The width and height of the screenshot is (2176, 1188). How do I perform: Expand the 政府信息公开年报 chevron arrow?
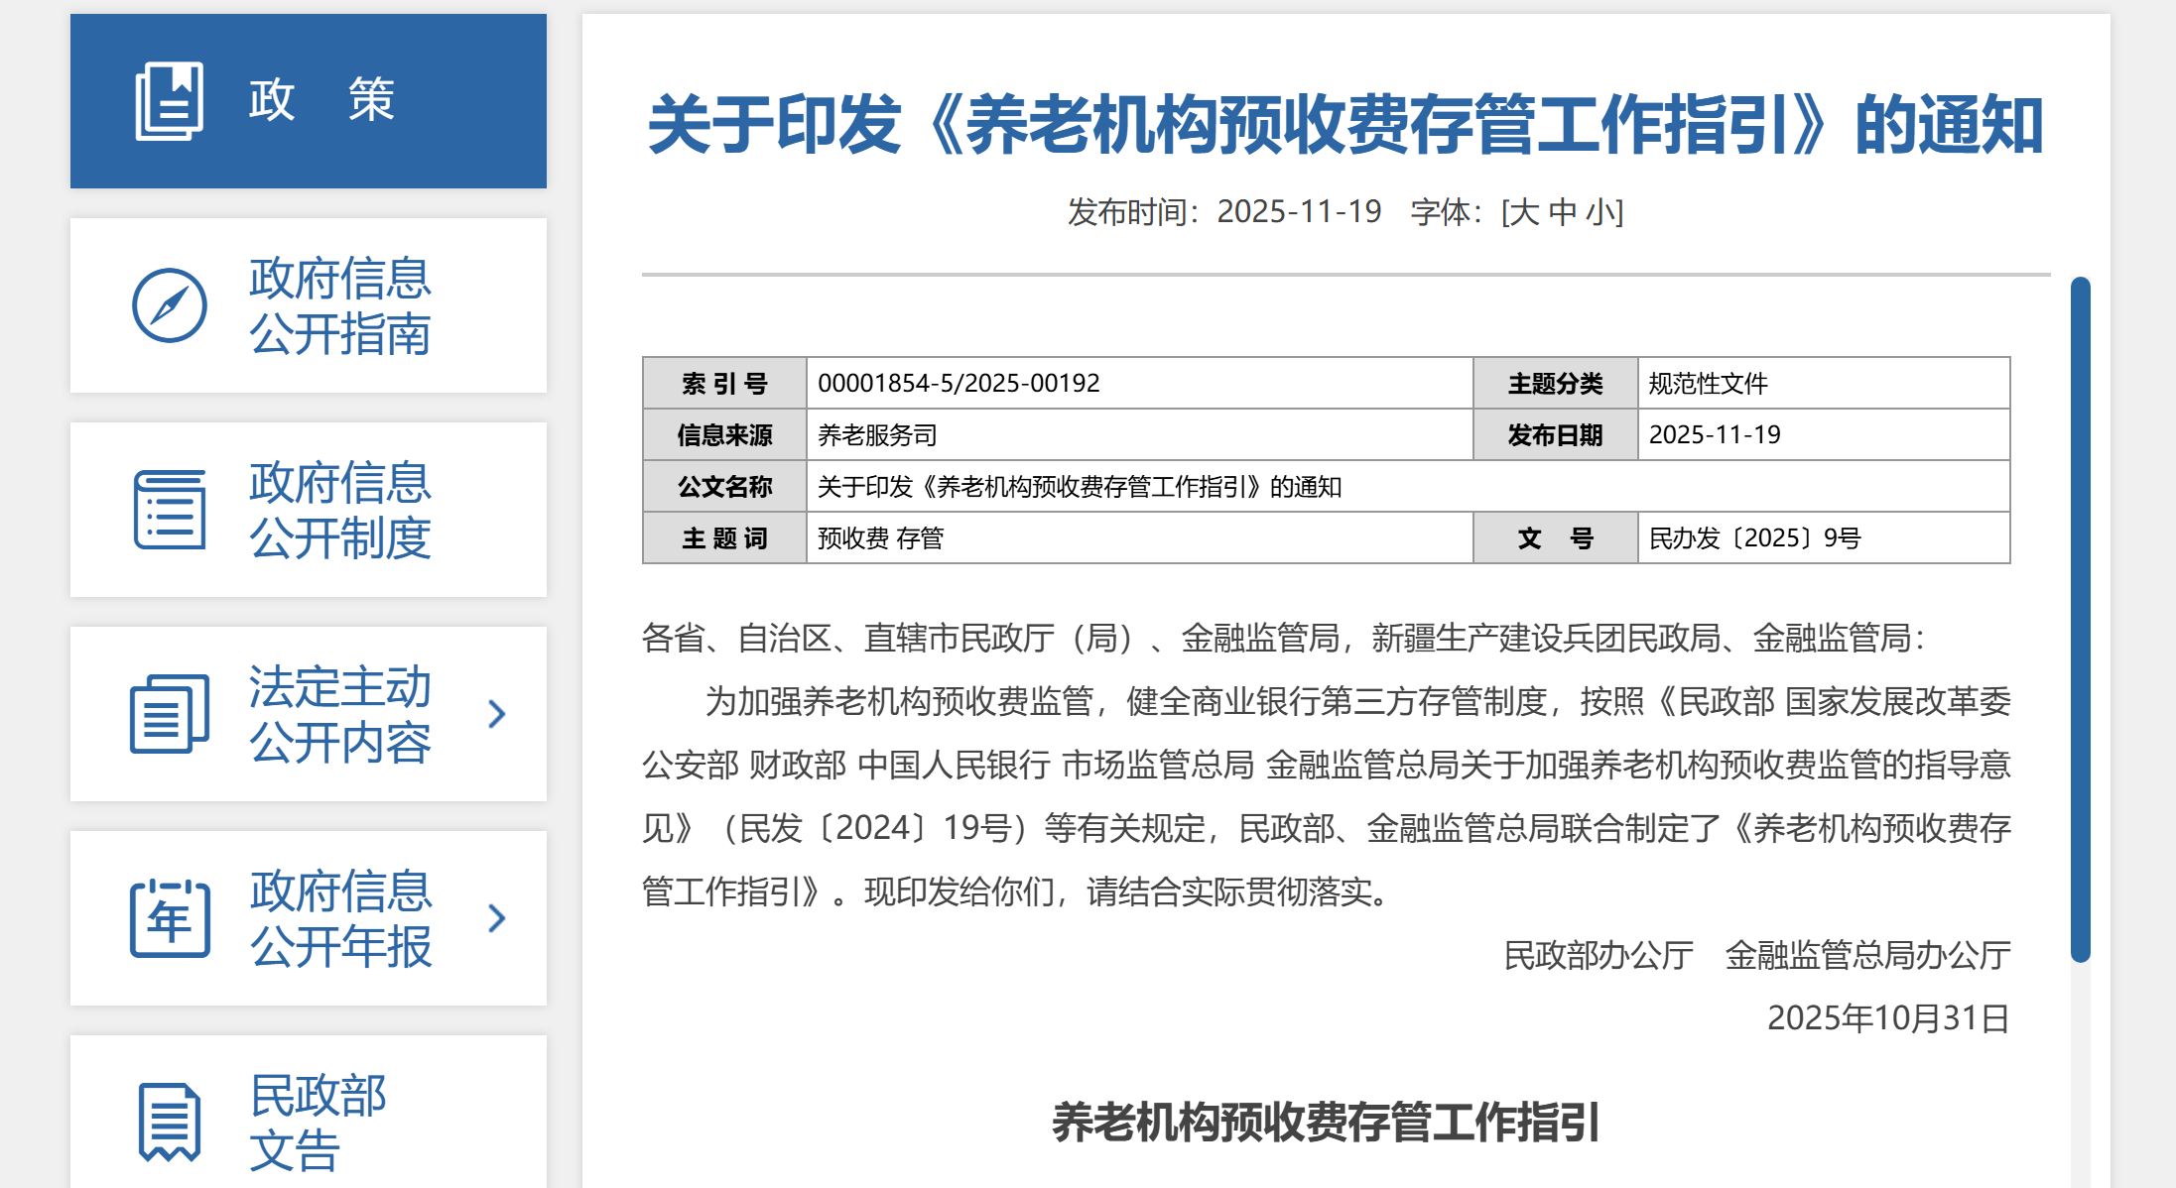(497, 918)
